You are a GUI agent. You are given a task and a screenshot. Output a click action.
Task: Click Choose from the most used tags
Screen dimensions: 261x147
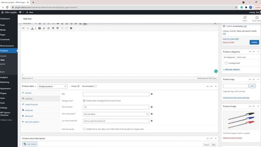[x=236, y=98]
